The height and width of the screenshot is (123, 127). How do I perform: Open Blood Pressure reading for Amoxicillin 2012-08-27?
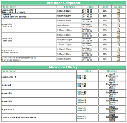112,92
